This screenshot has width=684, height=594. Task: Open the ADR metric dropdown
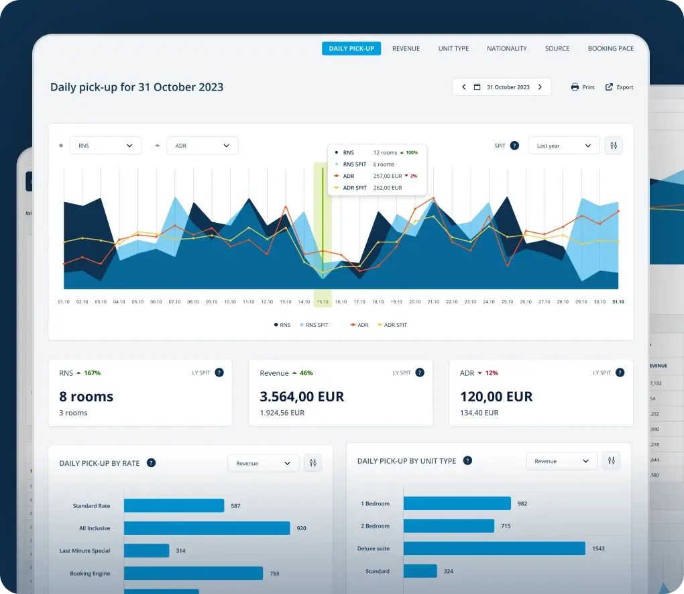[x=203, y=146]
